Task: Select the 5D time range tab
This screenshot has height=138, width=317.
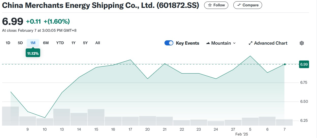Action: click(20, 43)
